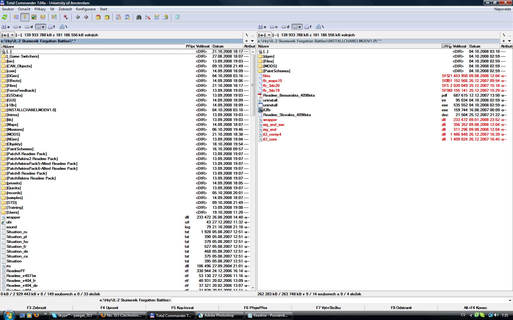
Task: Click the copy names to clipboard icon
Action: click(x=166, y=17)
